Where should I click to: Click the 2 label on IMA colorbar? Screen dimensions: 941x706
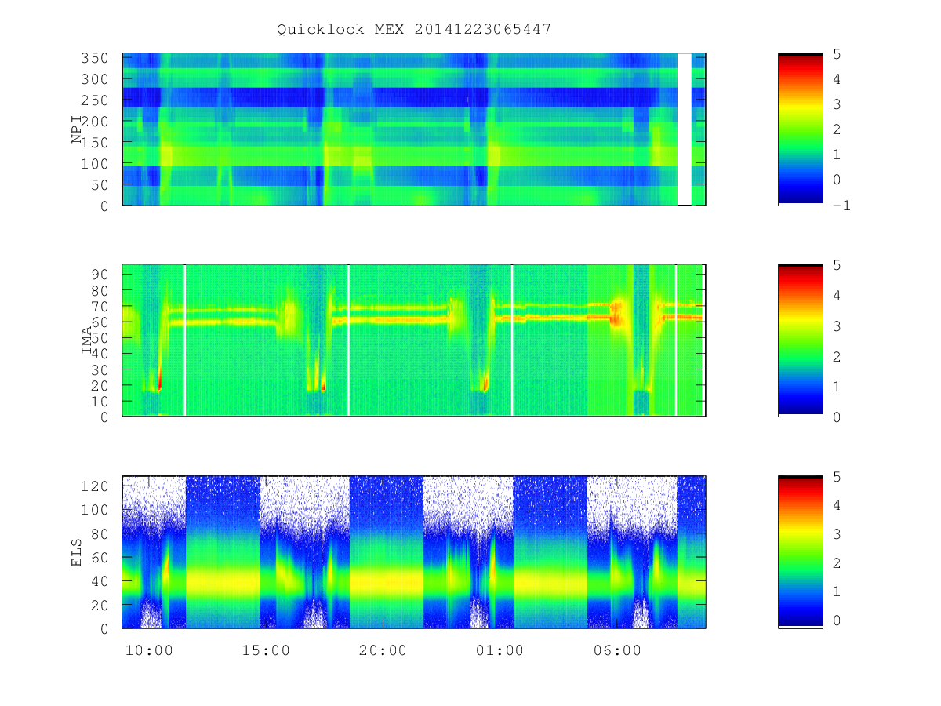[x=837, y=356]
